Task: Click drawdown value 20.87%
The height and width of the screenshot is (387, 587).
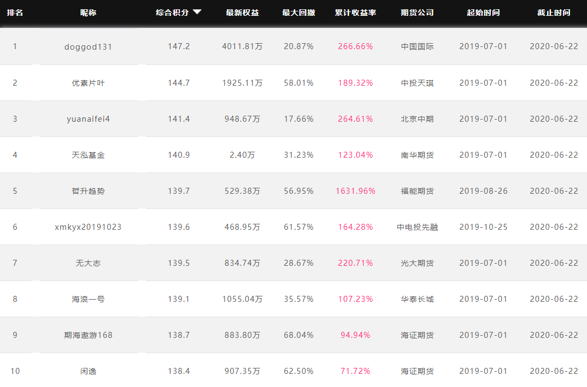Action: 298,46
